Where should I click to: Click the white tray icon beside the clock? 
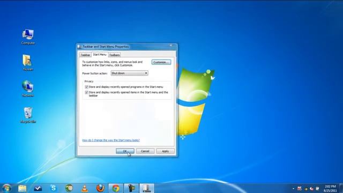(x=317, y=189)
